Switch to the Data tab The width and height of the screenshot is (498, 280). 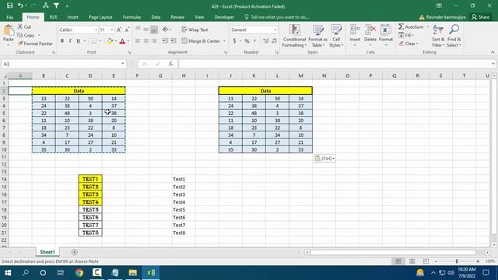[x=156, y=17]
